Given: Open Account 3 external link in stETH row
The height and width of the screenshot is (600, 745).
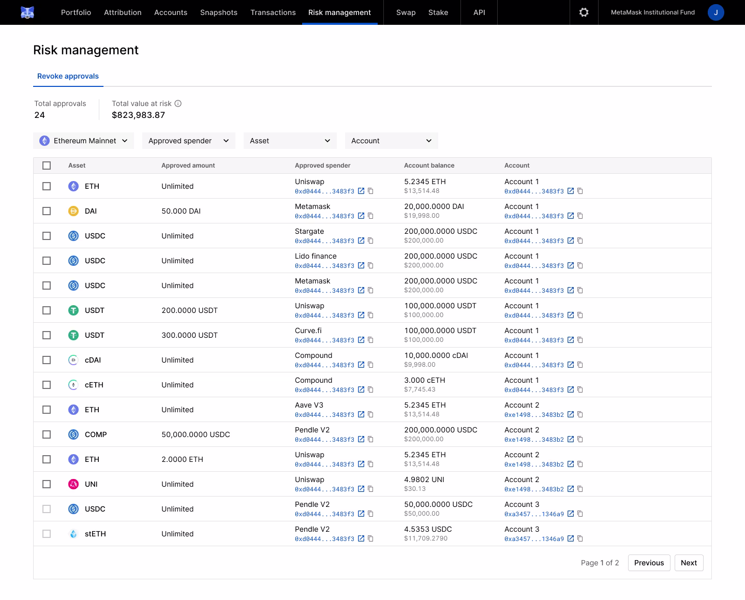Looking at the screenshot, I should (571, 538).
